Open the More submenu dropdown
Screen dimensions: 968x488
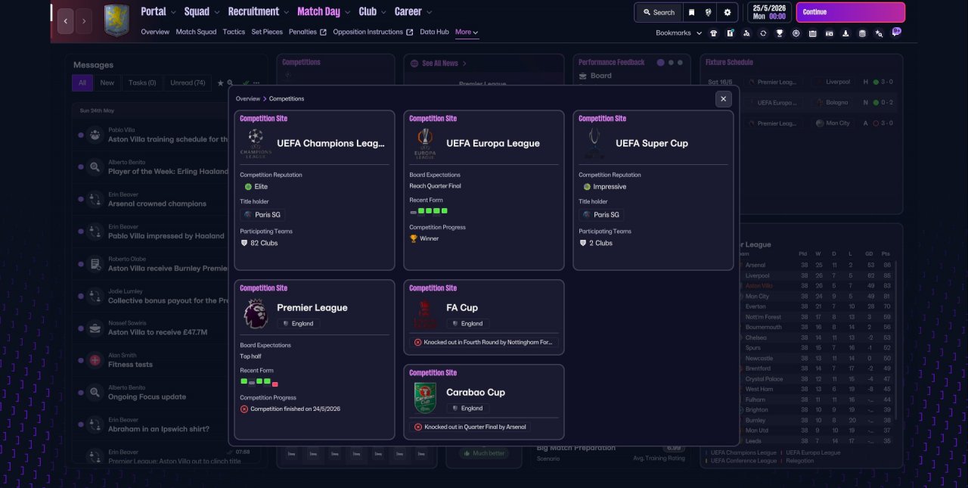467,32
